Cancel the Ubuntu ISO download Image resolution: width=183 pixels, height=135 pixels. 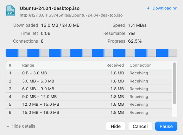[140, 126]
